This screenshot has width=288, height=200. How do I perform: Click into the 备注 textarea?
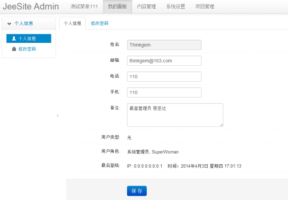click(x=175, y=115)
